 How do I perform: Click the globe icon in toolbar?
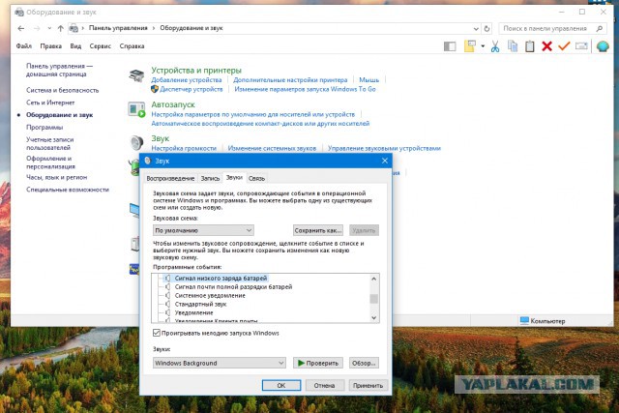[603, 46]
